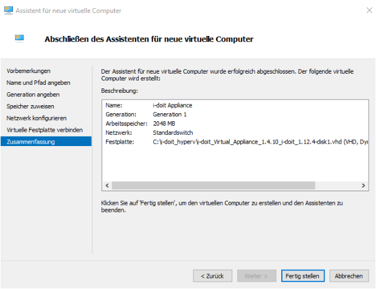Image resolution: width=376 pixels, height=289 pixels.
Task: Finish the wizard with 'Fertig stellen'
Action: point(302,275)
